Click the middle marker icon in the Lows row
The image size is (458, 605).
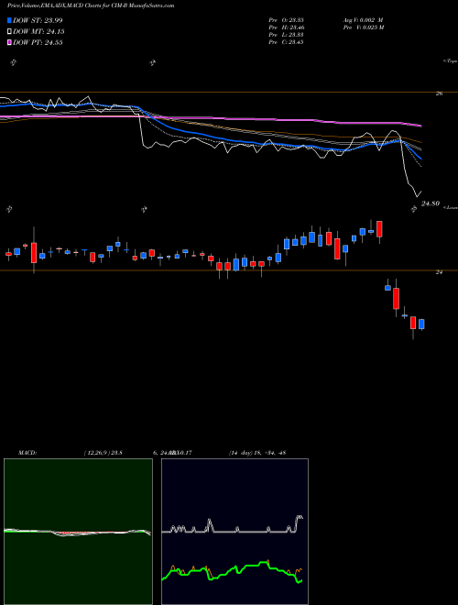(144, 209)
